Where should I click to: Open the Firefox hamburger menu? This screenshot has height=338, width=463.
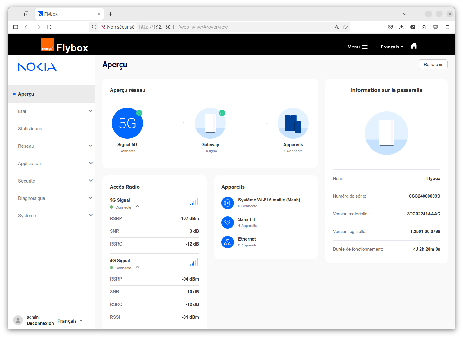coord(447,27)
